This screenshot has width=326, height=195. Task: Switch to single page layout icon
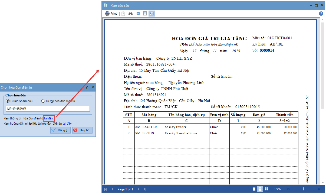coord(254,189)
